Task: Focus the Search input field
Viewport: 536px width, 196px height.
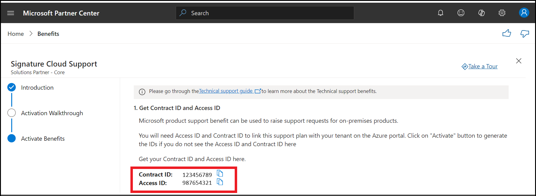Action: (265, 13)
